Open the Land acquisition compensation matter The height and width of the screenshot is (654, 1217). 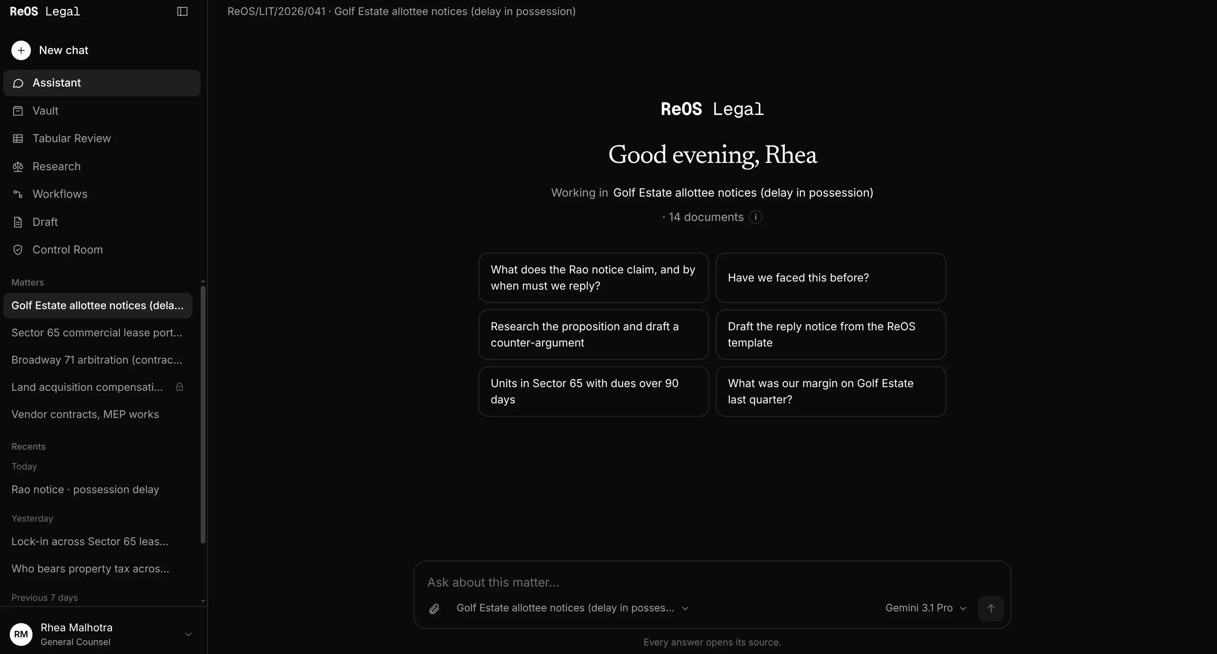pyautogui.click(x=98, y=387)
